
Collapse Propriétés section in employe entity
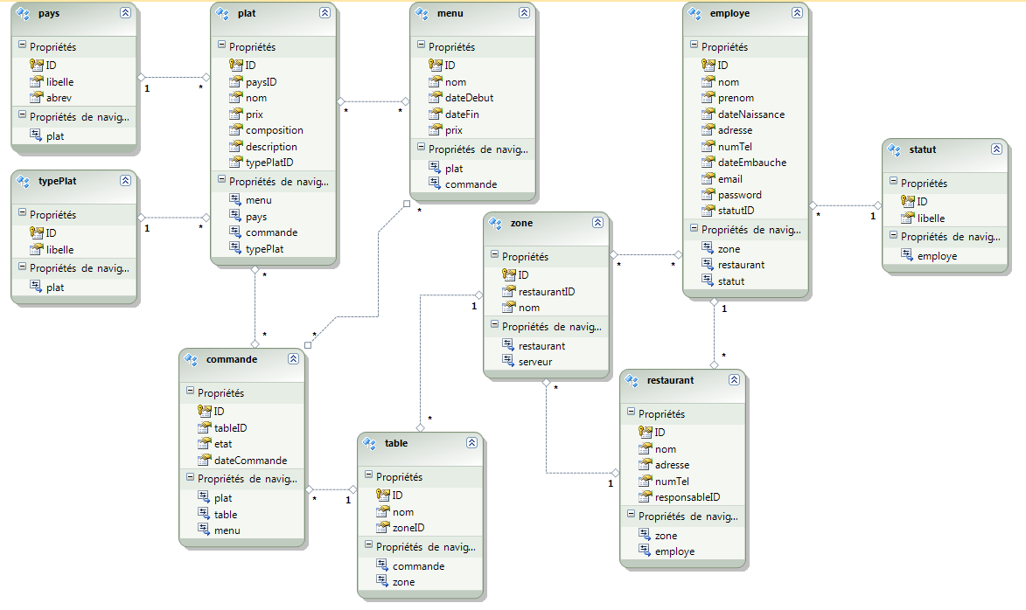pyautogui.click(x=694, y=45)
